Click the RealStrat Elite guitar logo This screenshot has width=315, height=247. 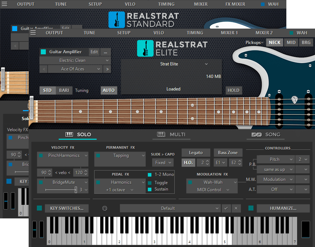point(145,48)
